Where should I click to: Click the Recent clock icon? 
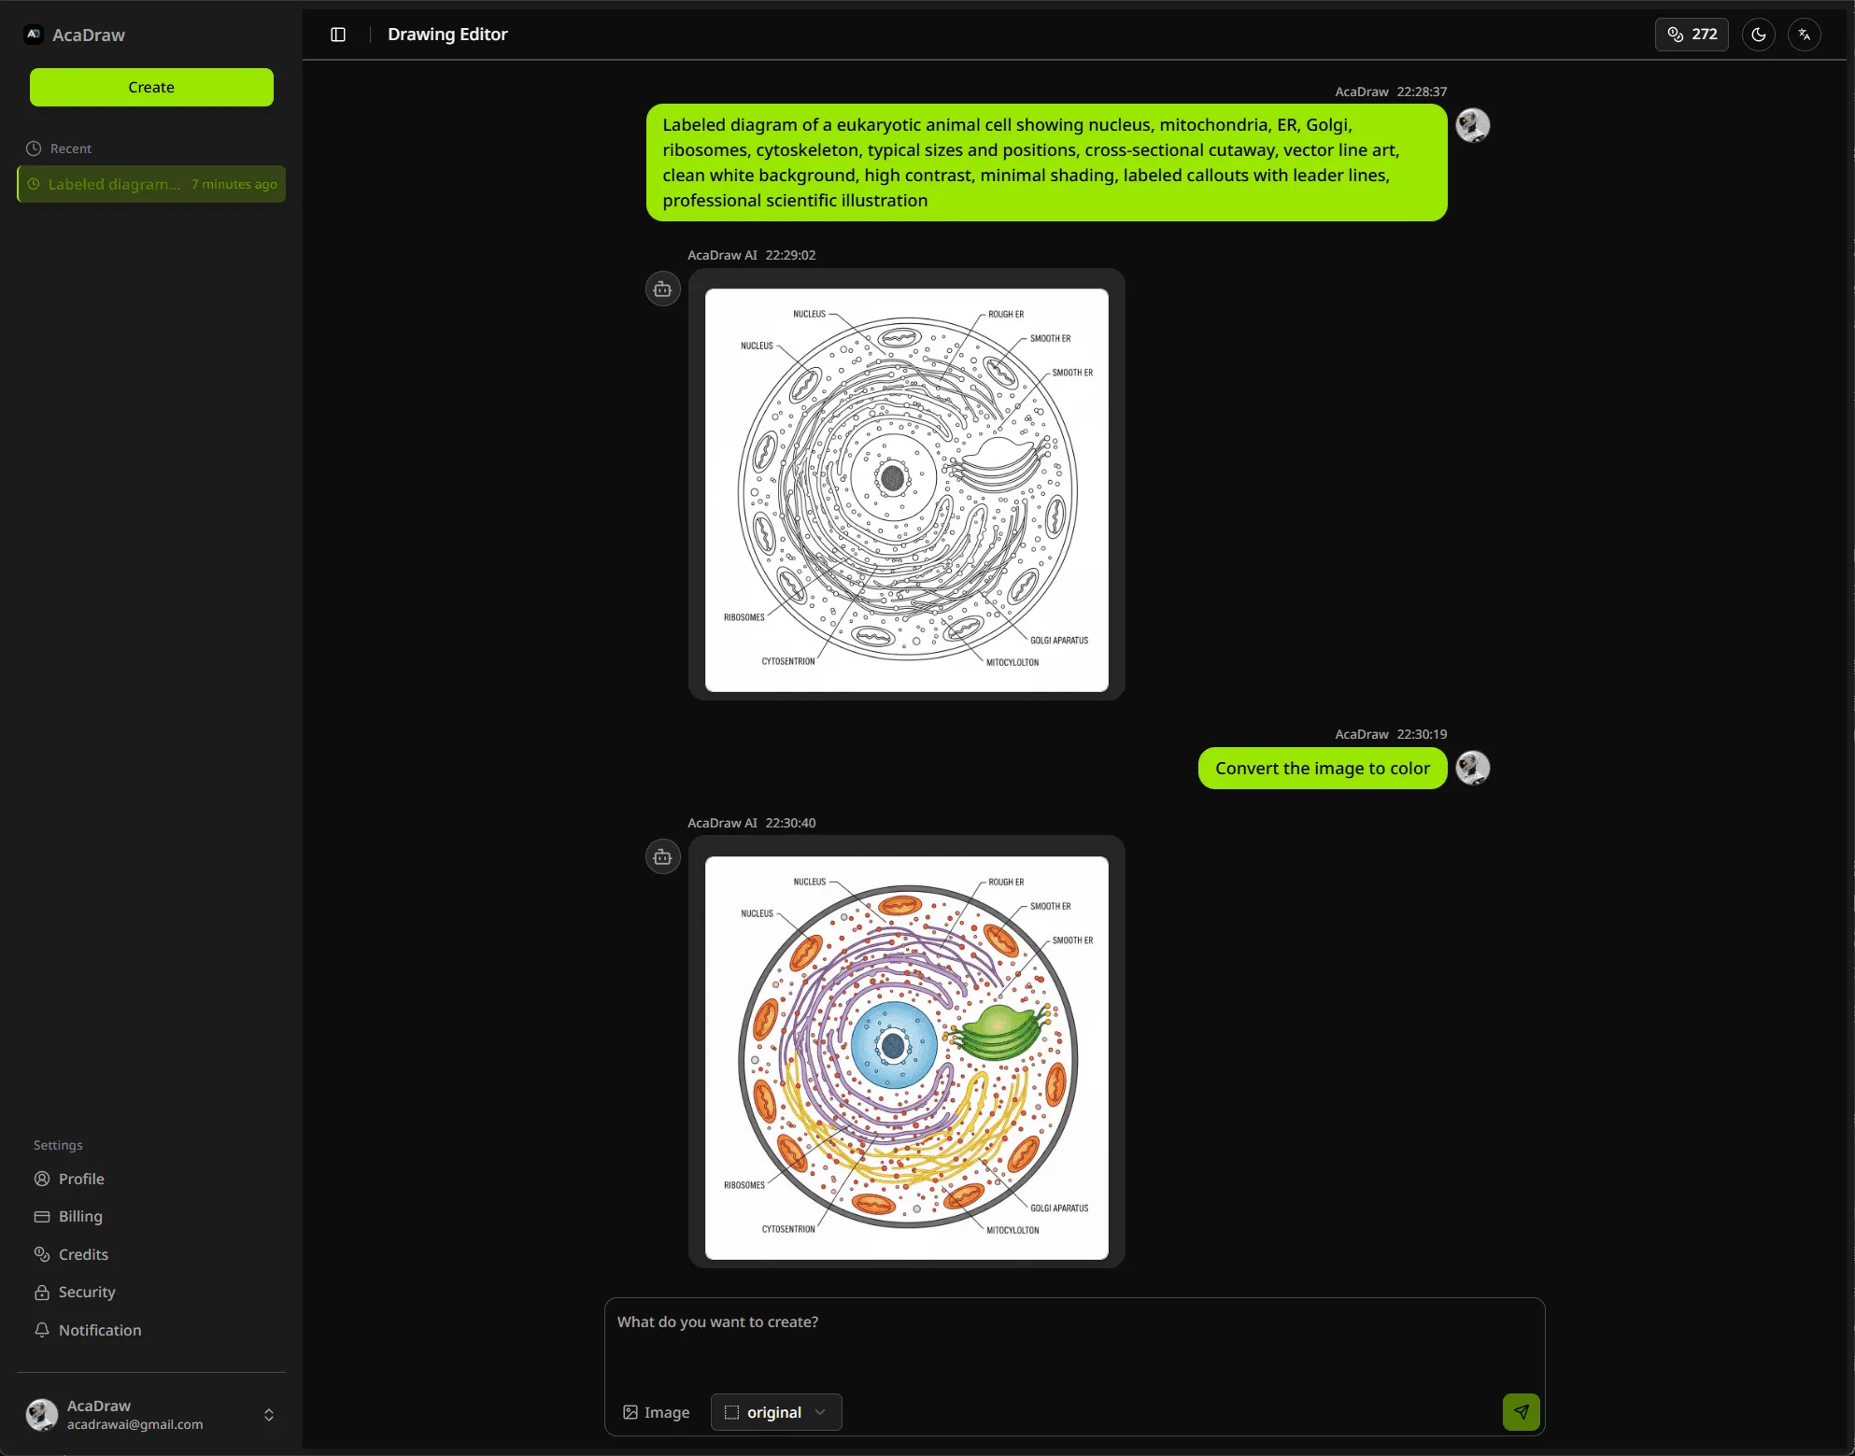tap(34, 148)
